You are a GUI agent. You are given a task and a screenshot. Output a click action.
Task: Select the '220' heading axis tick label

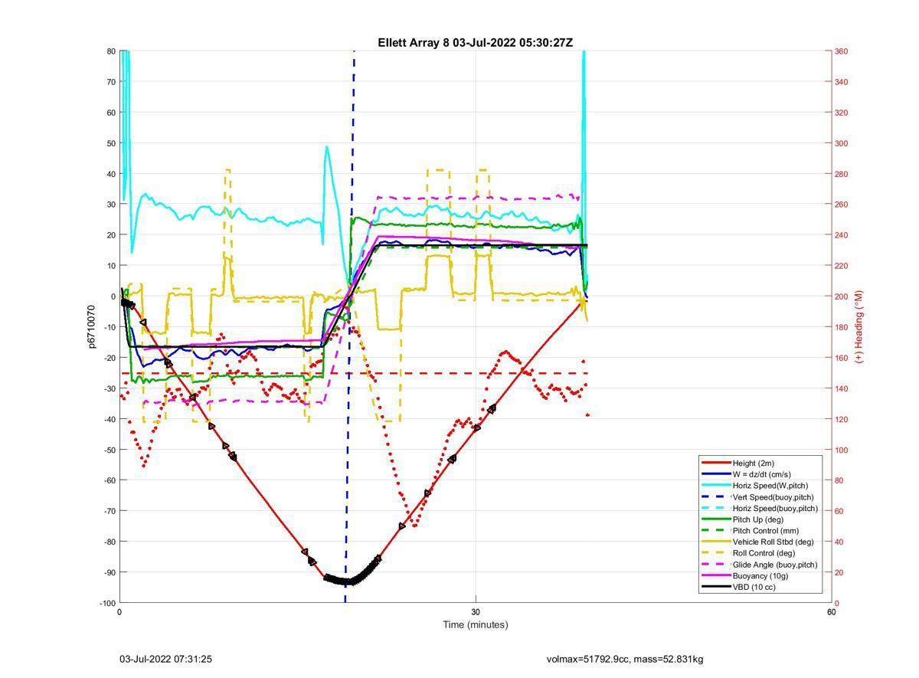(x=842, y=266)
